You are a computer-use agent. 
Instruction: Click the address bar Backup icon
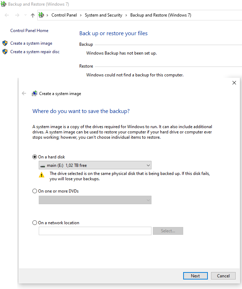tap(41, 15)
